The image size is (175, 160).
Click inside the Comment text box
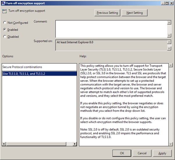111,29
